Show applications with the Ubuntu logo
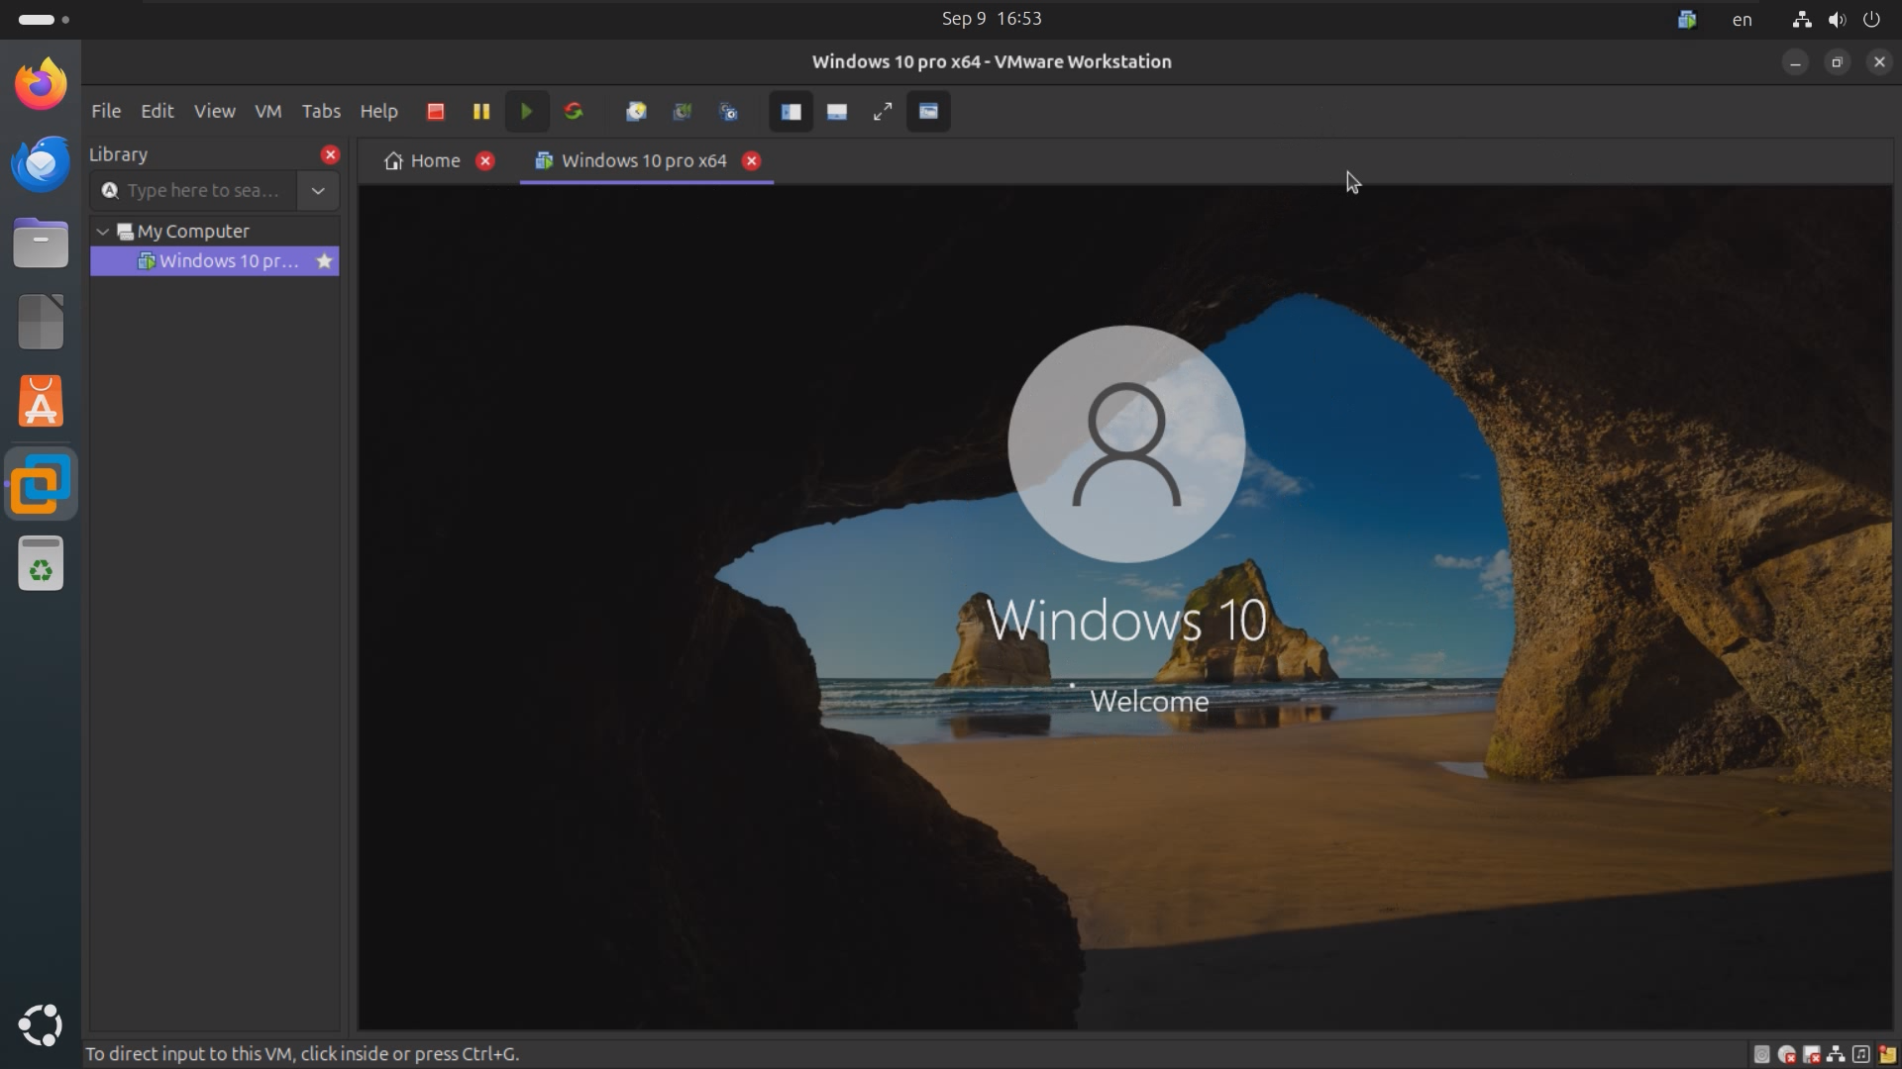The height and width of the screenshot is (1069, 1902). click(x=41, y=1025)
